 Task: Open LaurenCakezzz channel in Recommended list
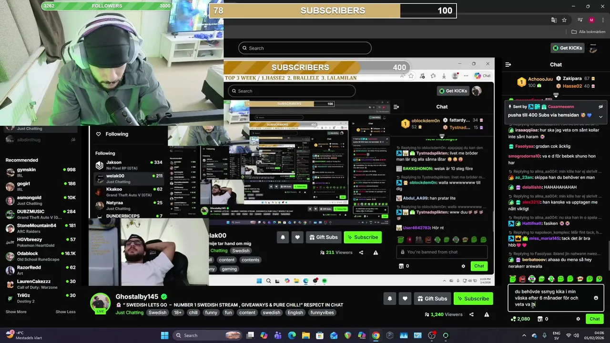pyautogui.click(x=41, y=284)
